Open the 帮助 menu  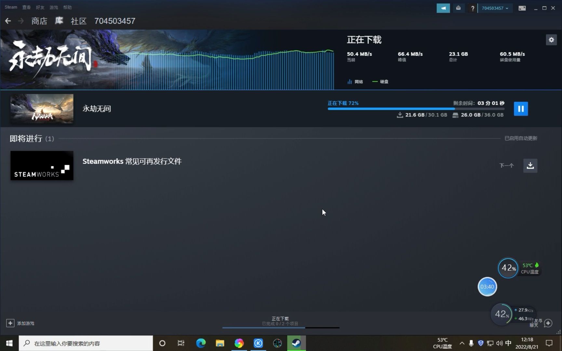(x=67, y=7)
